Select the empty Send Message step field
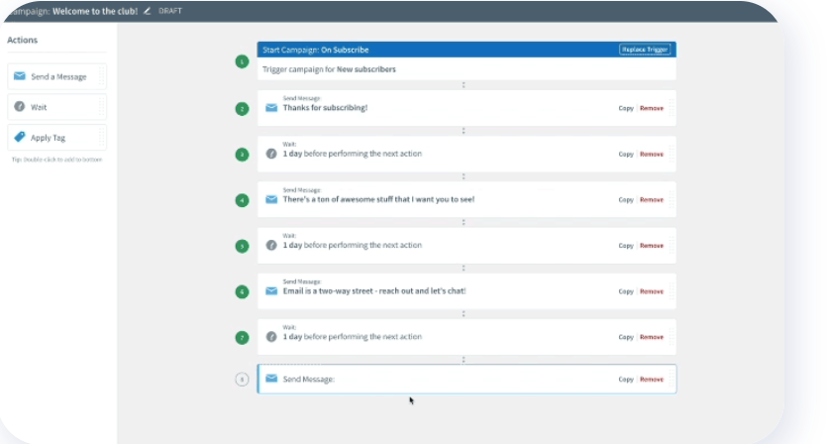The width and height of the screenshot is (827, 444). coord(446,379)
